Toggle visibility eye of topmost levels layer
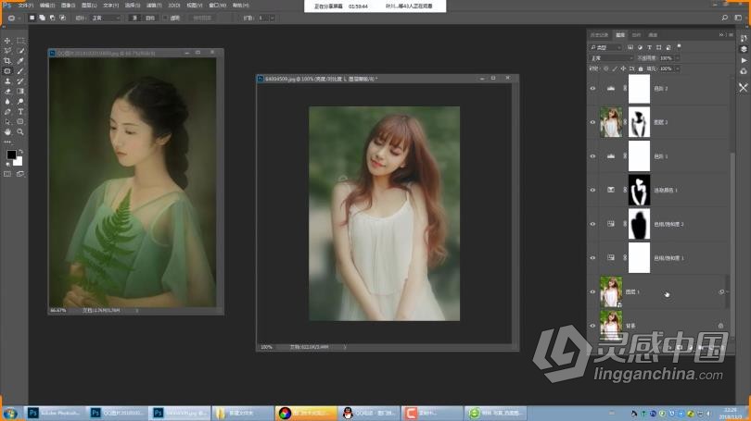The height and width of the screenshot is (421, 751). point(593,89)
